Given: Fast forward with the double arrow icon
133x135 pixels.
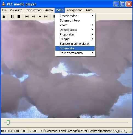Looking at the screenshot, I should 40,17.
